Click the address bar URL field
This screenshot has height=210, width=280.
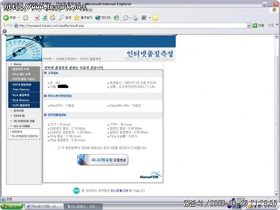[130, 26]
